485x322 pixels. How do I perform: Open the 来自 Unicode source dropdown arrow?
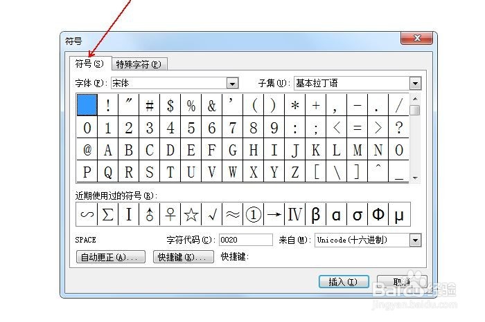(415, 240)
